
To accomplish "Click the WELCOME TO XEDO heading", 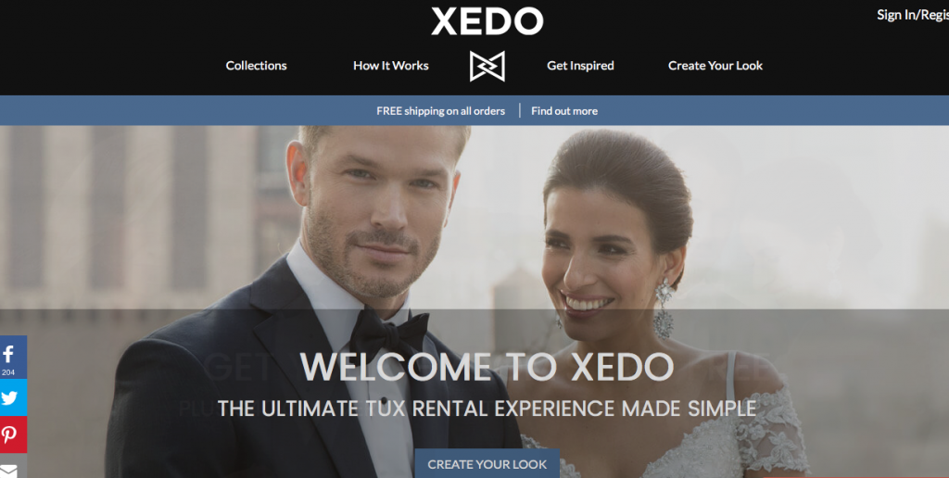I will [487, 366].
